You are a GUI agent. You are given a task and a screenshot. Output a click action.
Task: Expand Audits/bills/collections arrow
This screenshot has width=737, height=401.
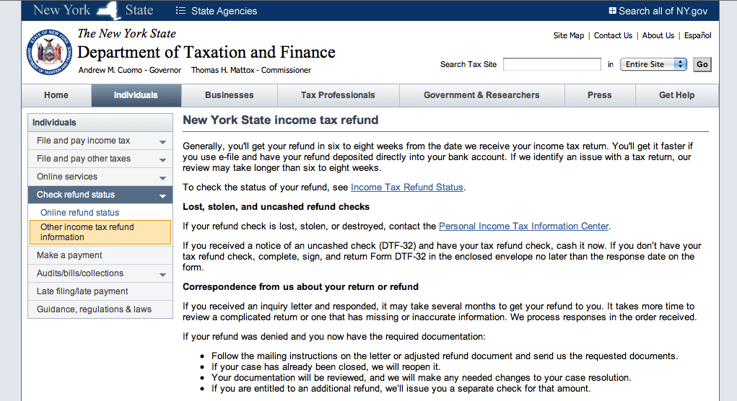(162, 275)
